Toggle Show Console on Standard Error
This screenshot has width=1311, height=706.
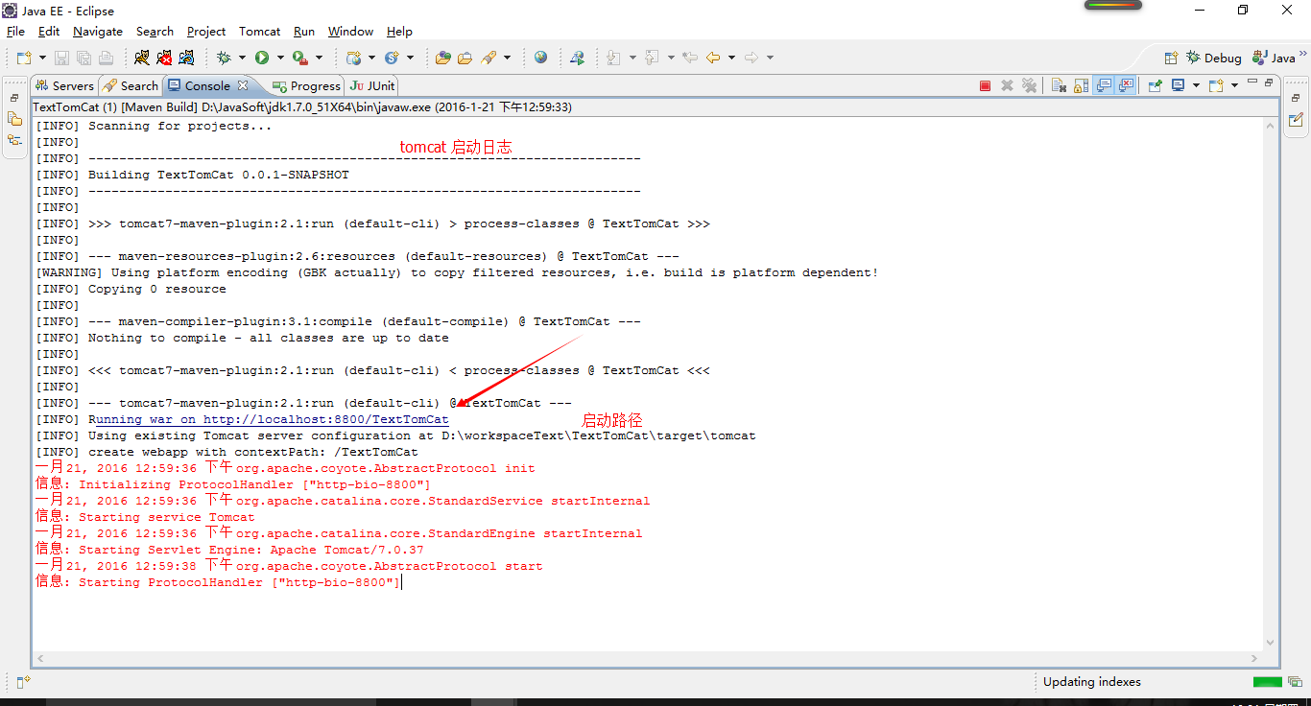coord(1126,85)
